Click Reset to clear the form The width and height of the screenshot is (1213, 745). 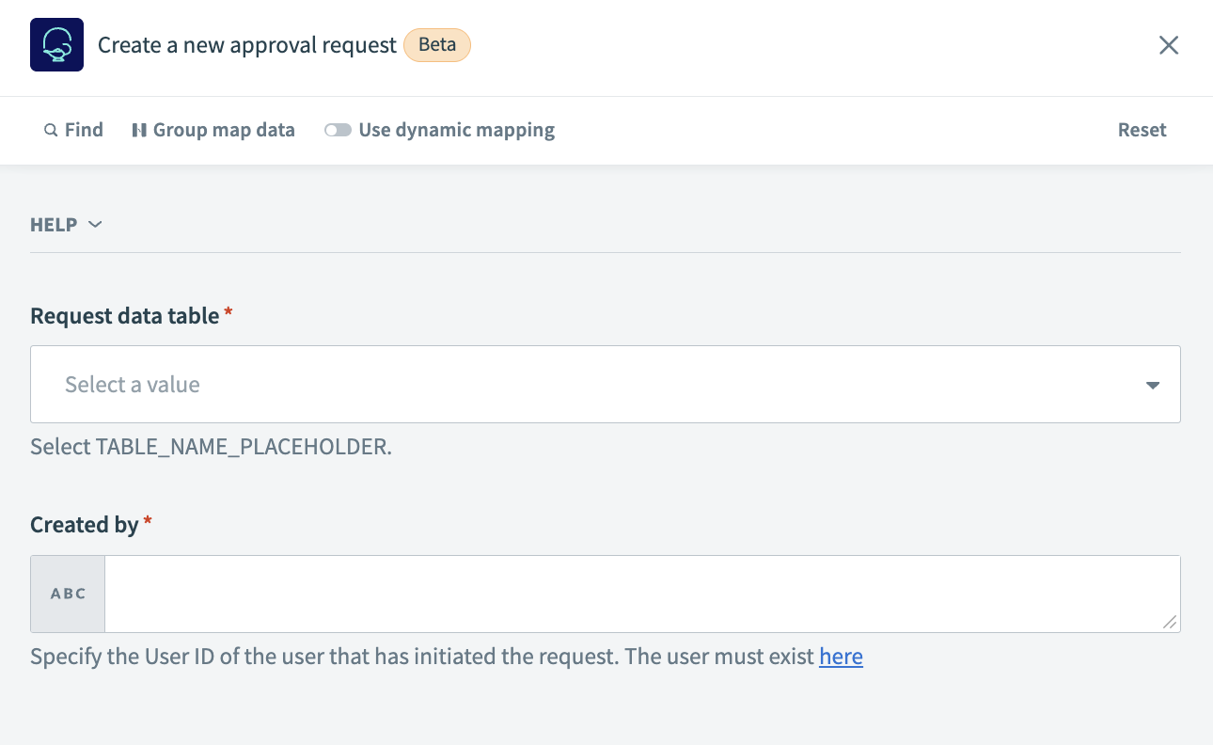pyautogui.click(x=1142, y=130)
